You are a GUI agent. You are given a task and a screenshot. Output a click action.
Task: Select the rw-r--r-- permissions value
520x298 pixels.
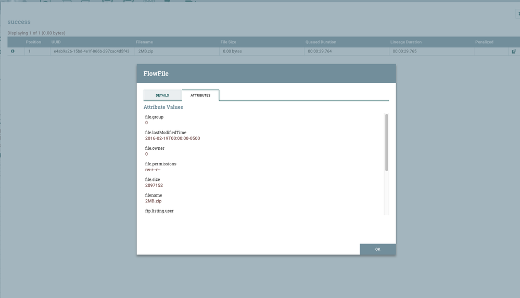point(153,170)
